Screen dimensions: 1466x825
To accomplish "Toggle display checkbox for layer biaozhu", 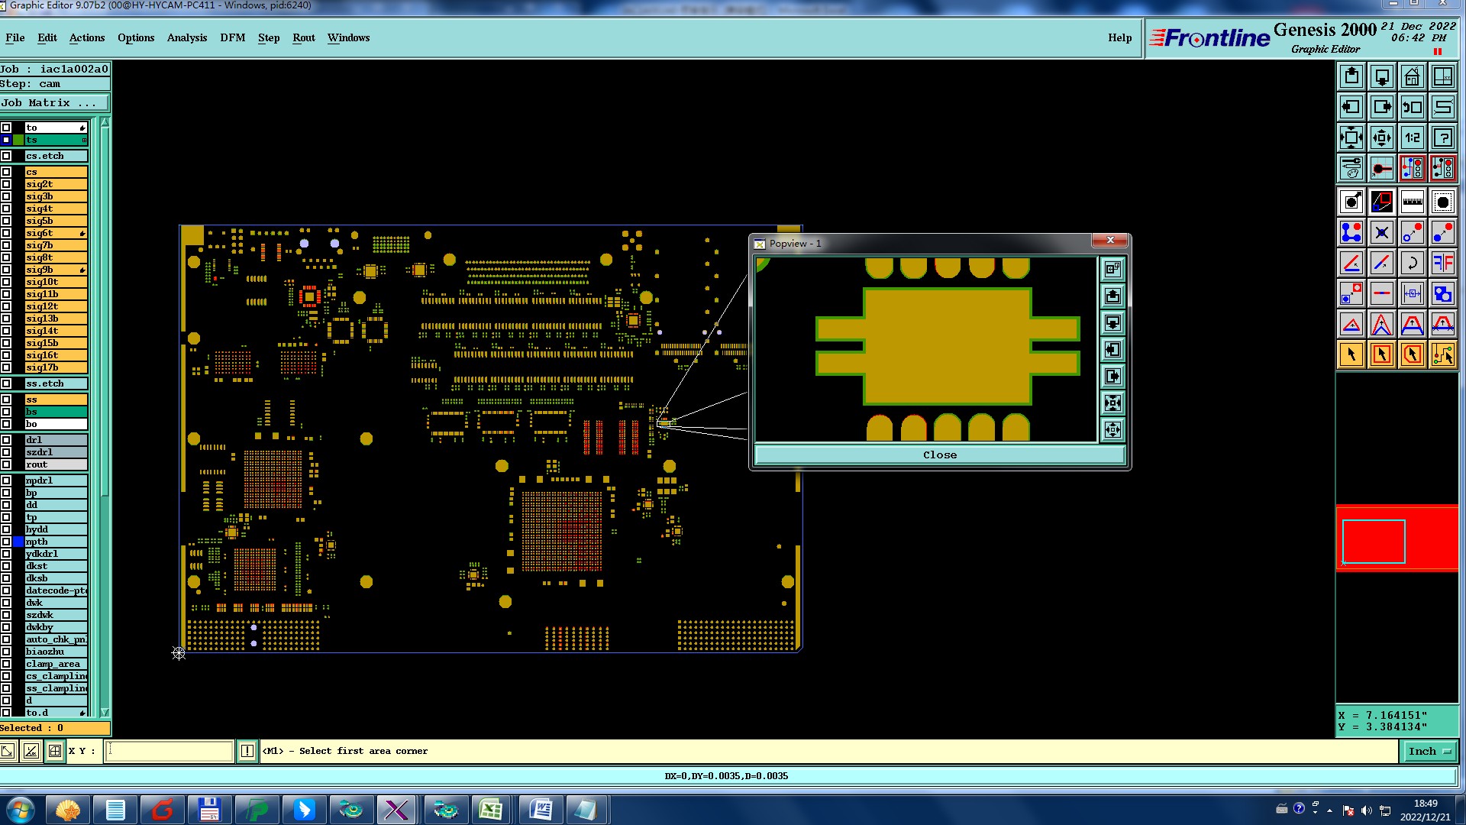I will coord(6,652).
